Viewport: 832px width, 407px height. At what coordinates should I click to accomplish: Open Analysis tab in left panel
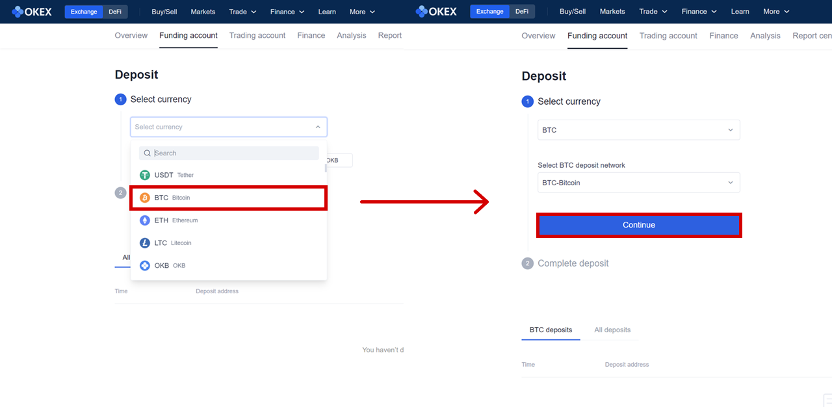click(352, 36)
